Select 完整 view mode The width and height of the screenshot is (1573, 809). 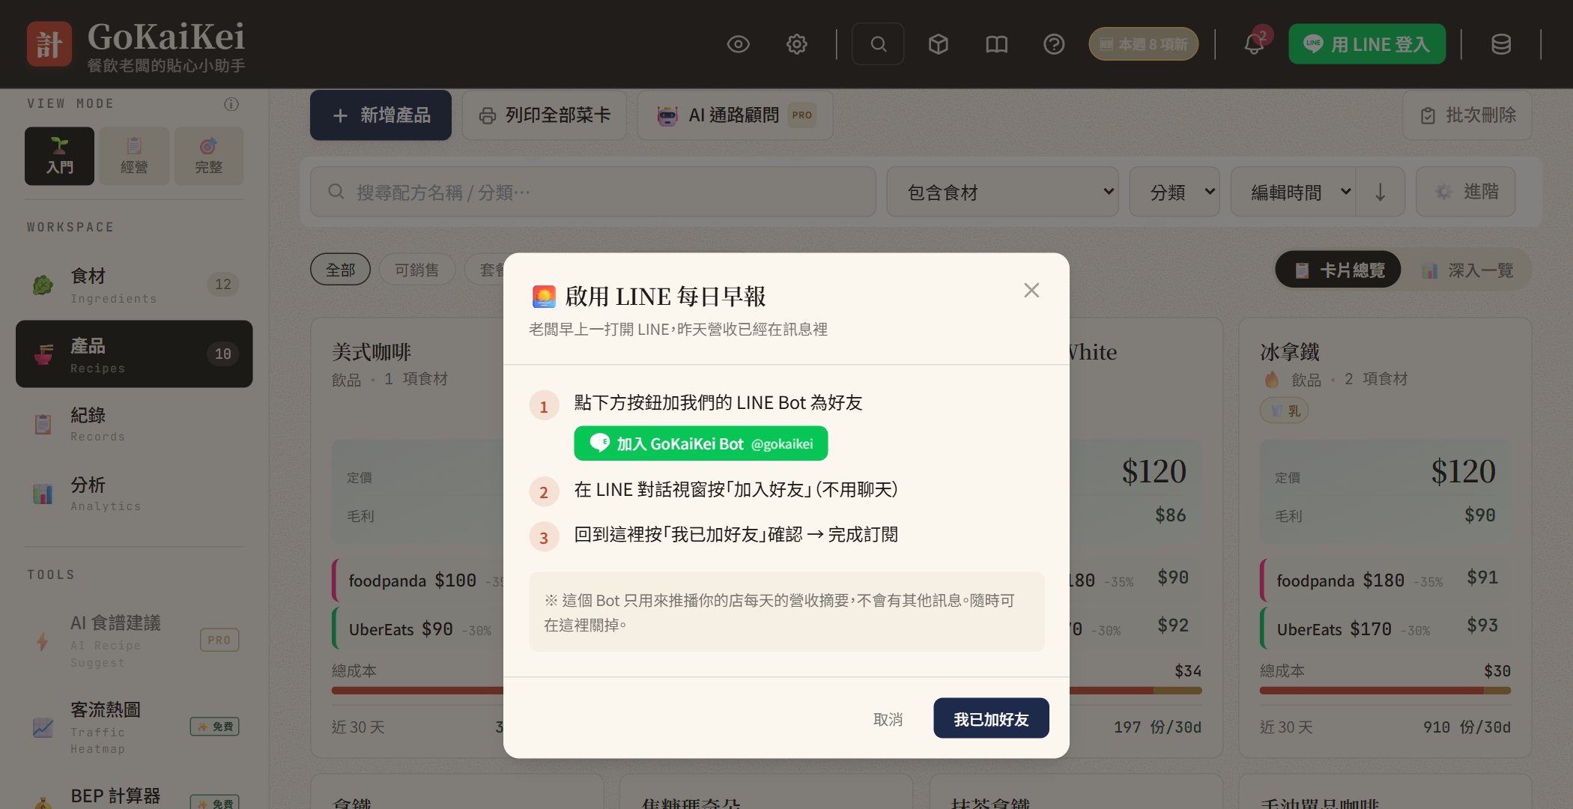click(x=208, y=156)
